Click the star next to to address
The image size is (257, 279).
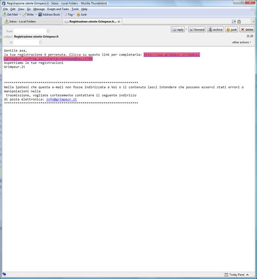coord(41,42)
